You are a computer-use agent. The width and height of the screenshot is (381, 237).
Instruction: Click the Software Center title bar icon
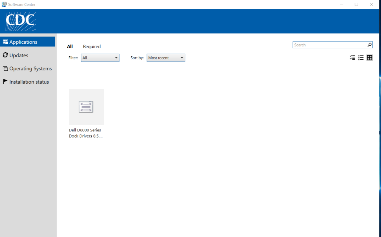4,4
